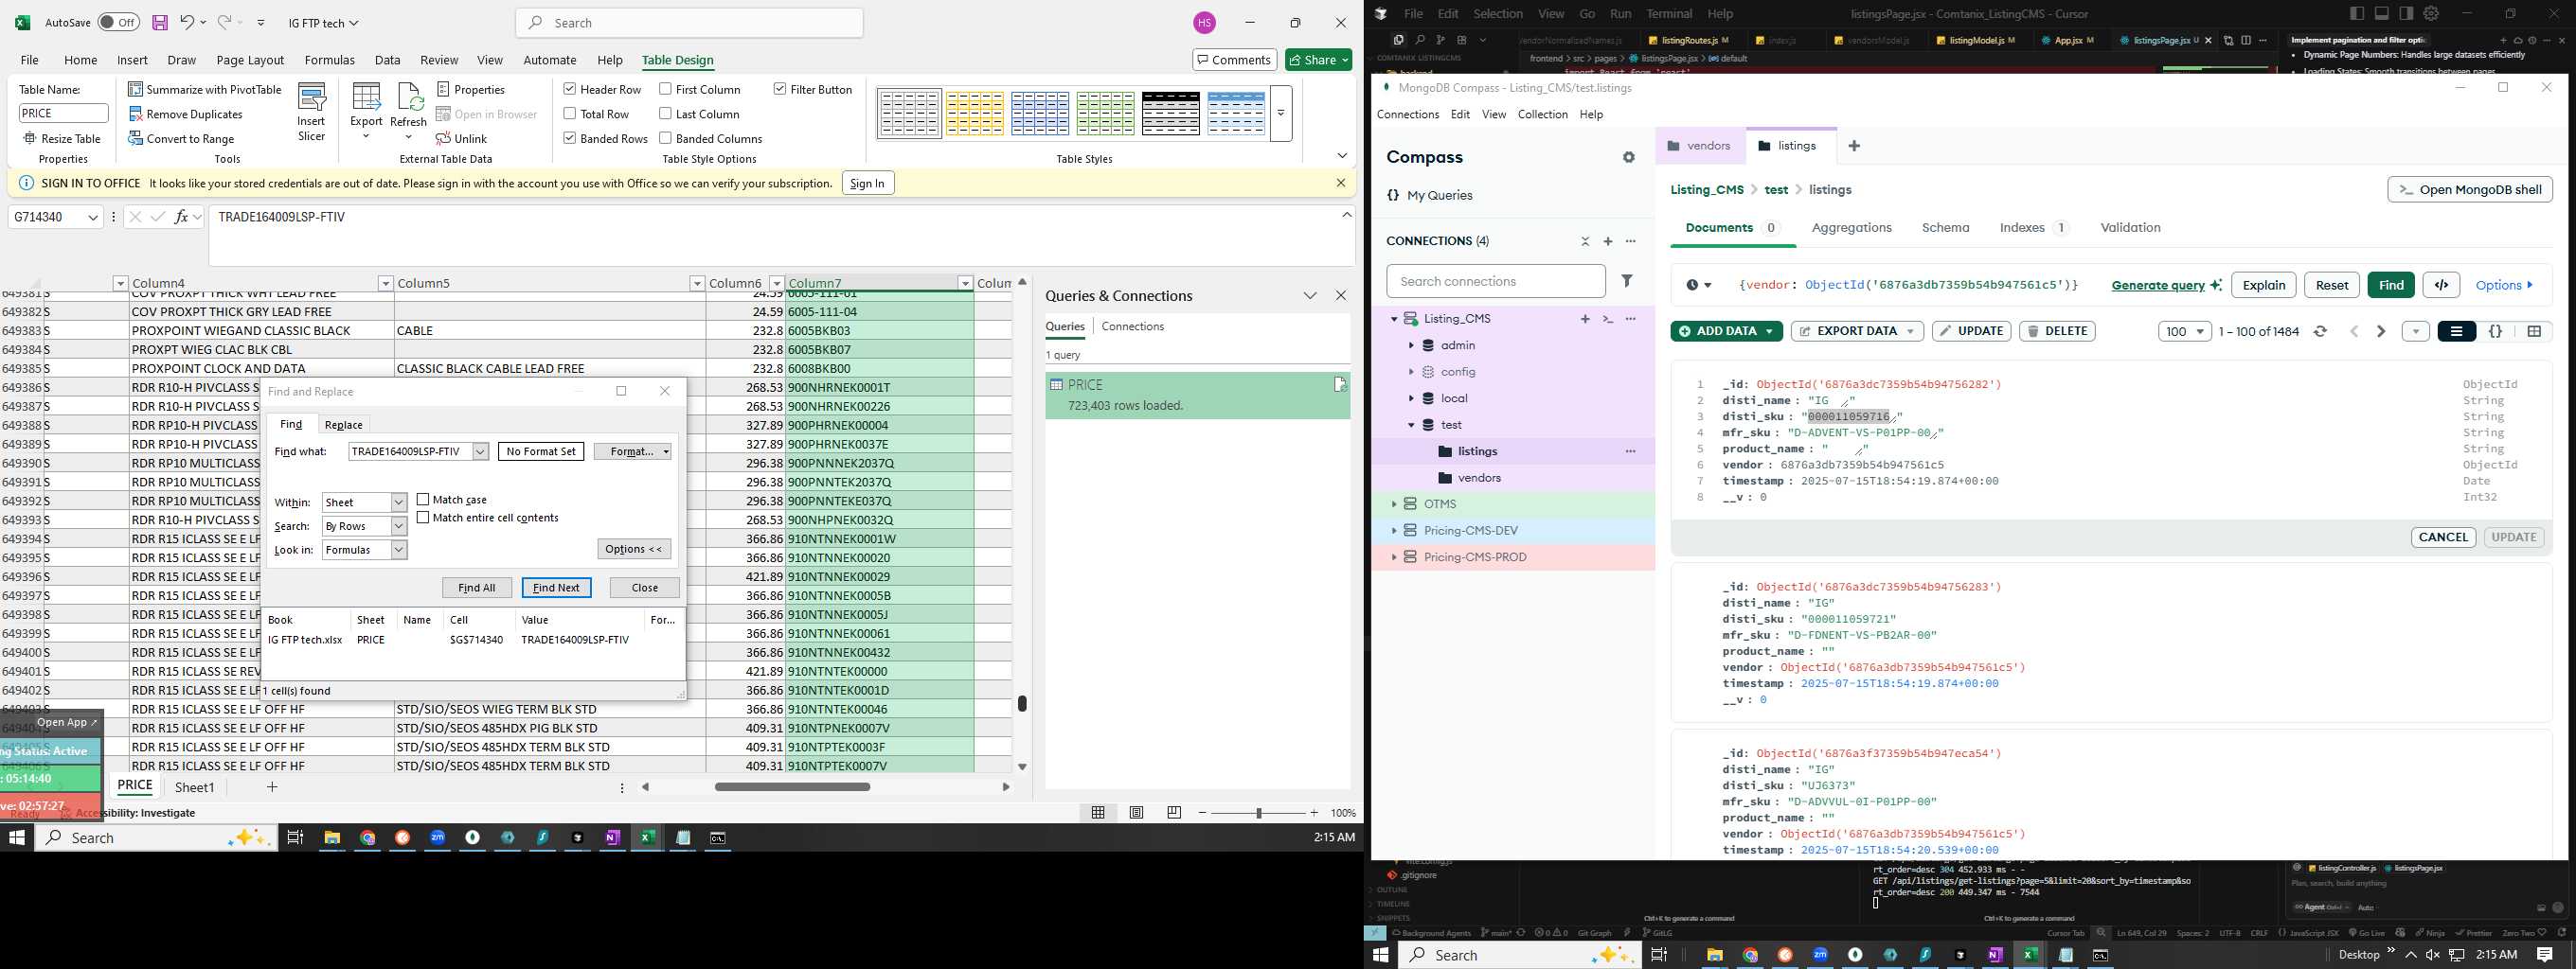Click Page Layout view icon in Excel status bar
Viewport: 2576px width, 969px height.
1136,813
